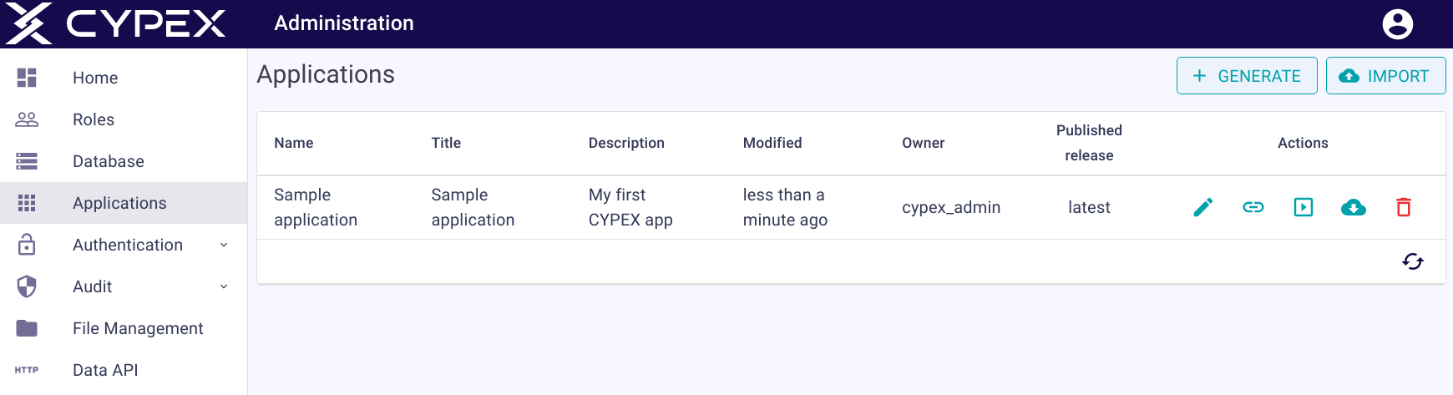Viewport: 1453px width, 395px height.
Task: Go to the Database section
Action: [x=109, y=161]
